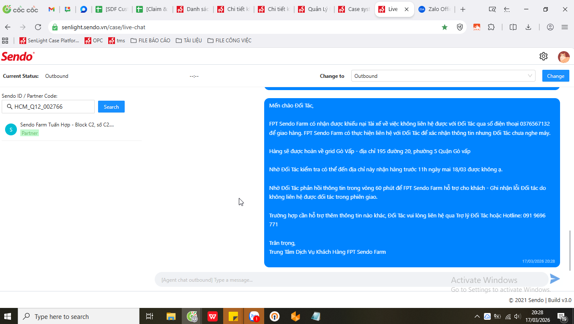The image size is (574, 324).
Task: Switch to the SDF Cus spreadsheet tab
Action: tap(111, 9)
